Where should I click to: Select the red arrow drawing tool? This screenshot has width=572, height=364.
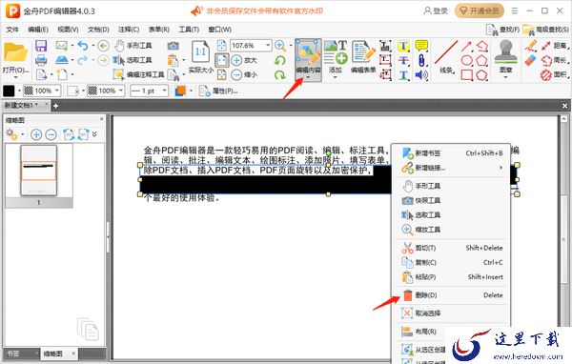(467, 46)
